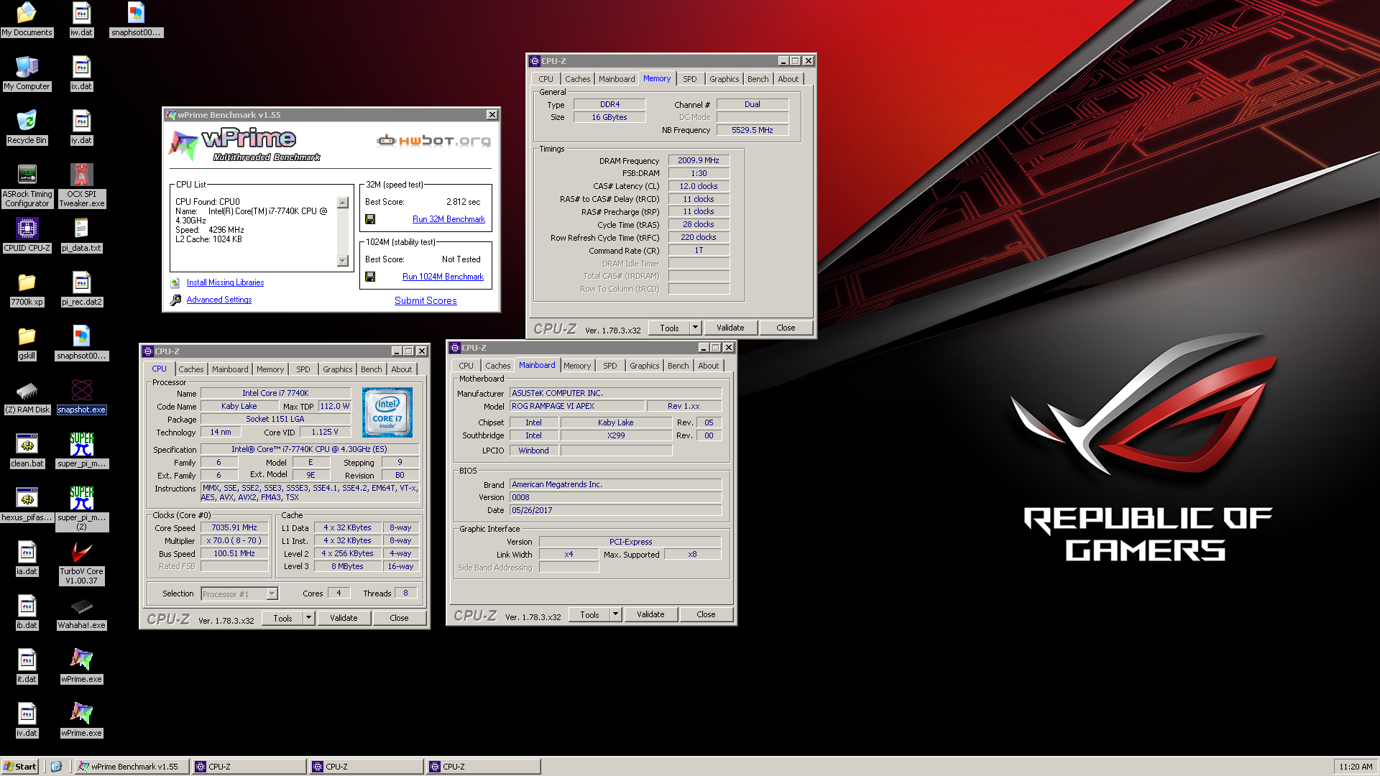This screenshot has height=776, width=1380.
Task: Switch to wPrime Benchmark v1.55 taskbar button
Action: pyautogui.click(x=132, y=767)
